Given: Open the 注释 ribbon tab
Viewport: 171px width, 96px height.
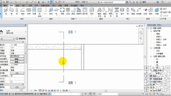Looking at the screenshot, I should [x=30, y=5].
